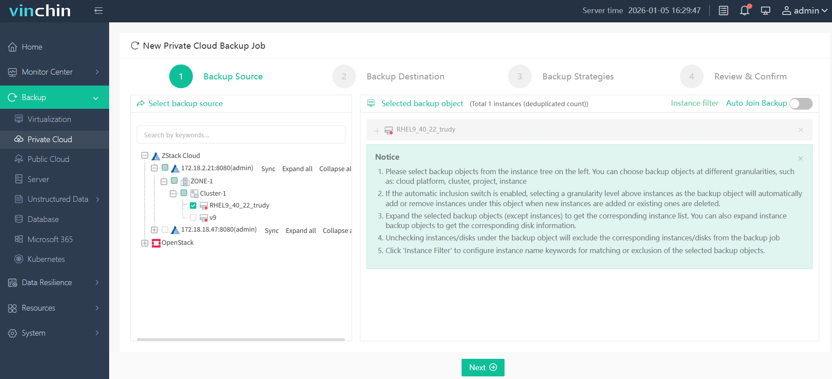
Task: Open the notifications bell
Action: (x=745, y=11)
